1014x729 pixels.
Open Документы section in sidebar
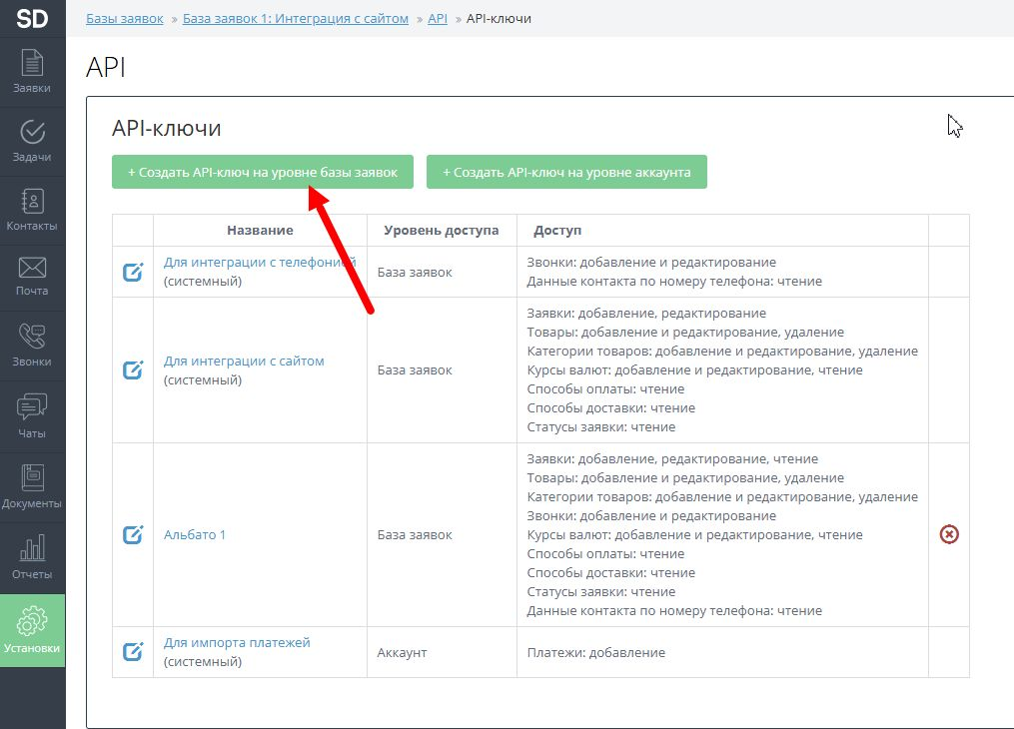click(x=32, y=487)
